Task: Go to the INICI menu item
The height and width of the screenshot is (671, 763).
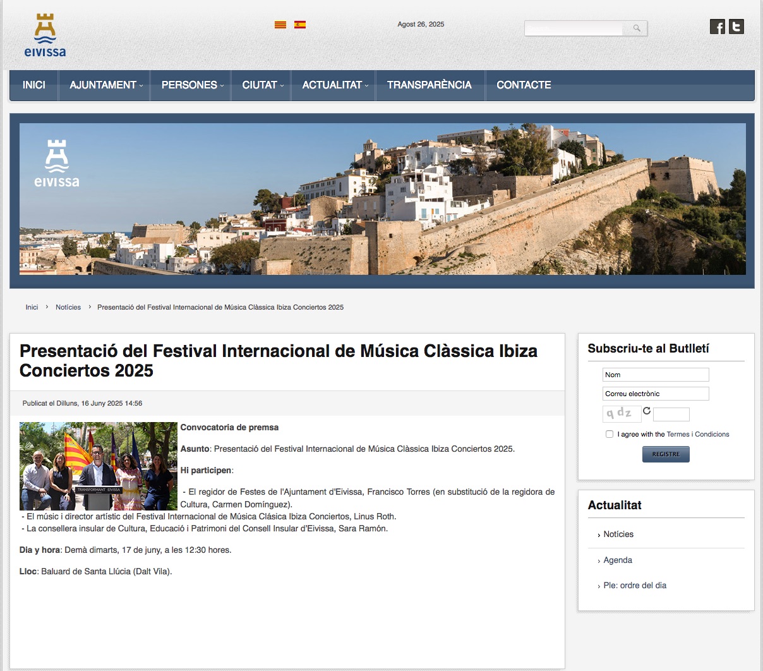Action: 34,85
